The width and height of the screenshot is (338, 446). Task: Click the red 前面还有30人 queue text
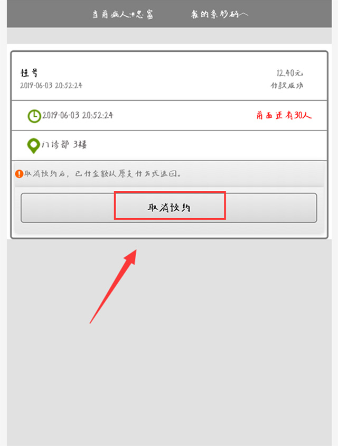[x=284, y=115]
